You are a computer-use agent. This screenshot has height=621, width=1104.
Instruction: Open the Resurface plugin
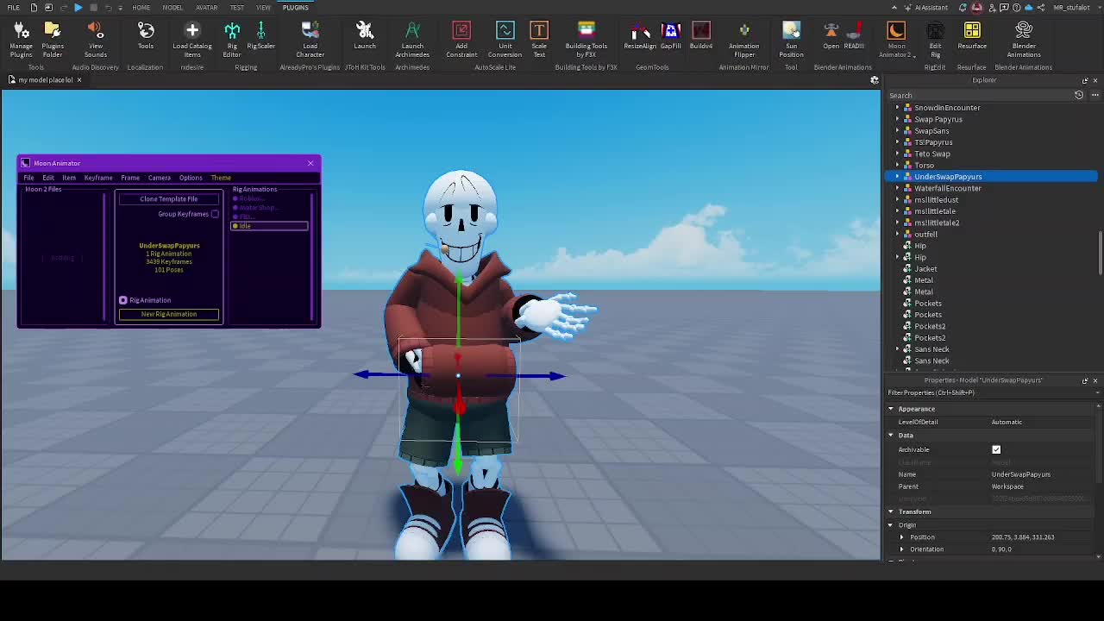click(x=972, y=40)
